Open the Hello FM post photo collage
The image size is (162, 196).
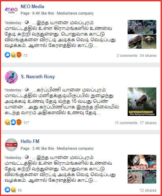[142, 169]
